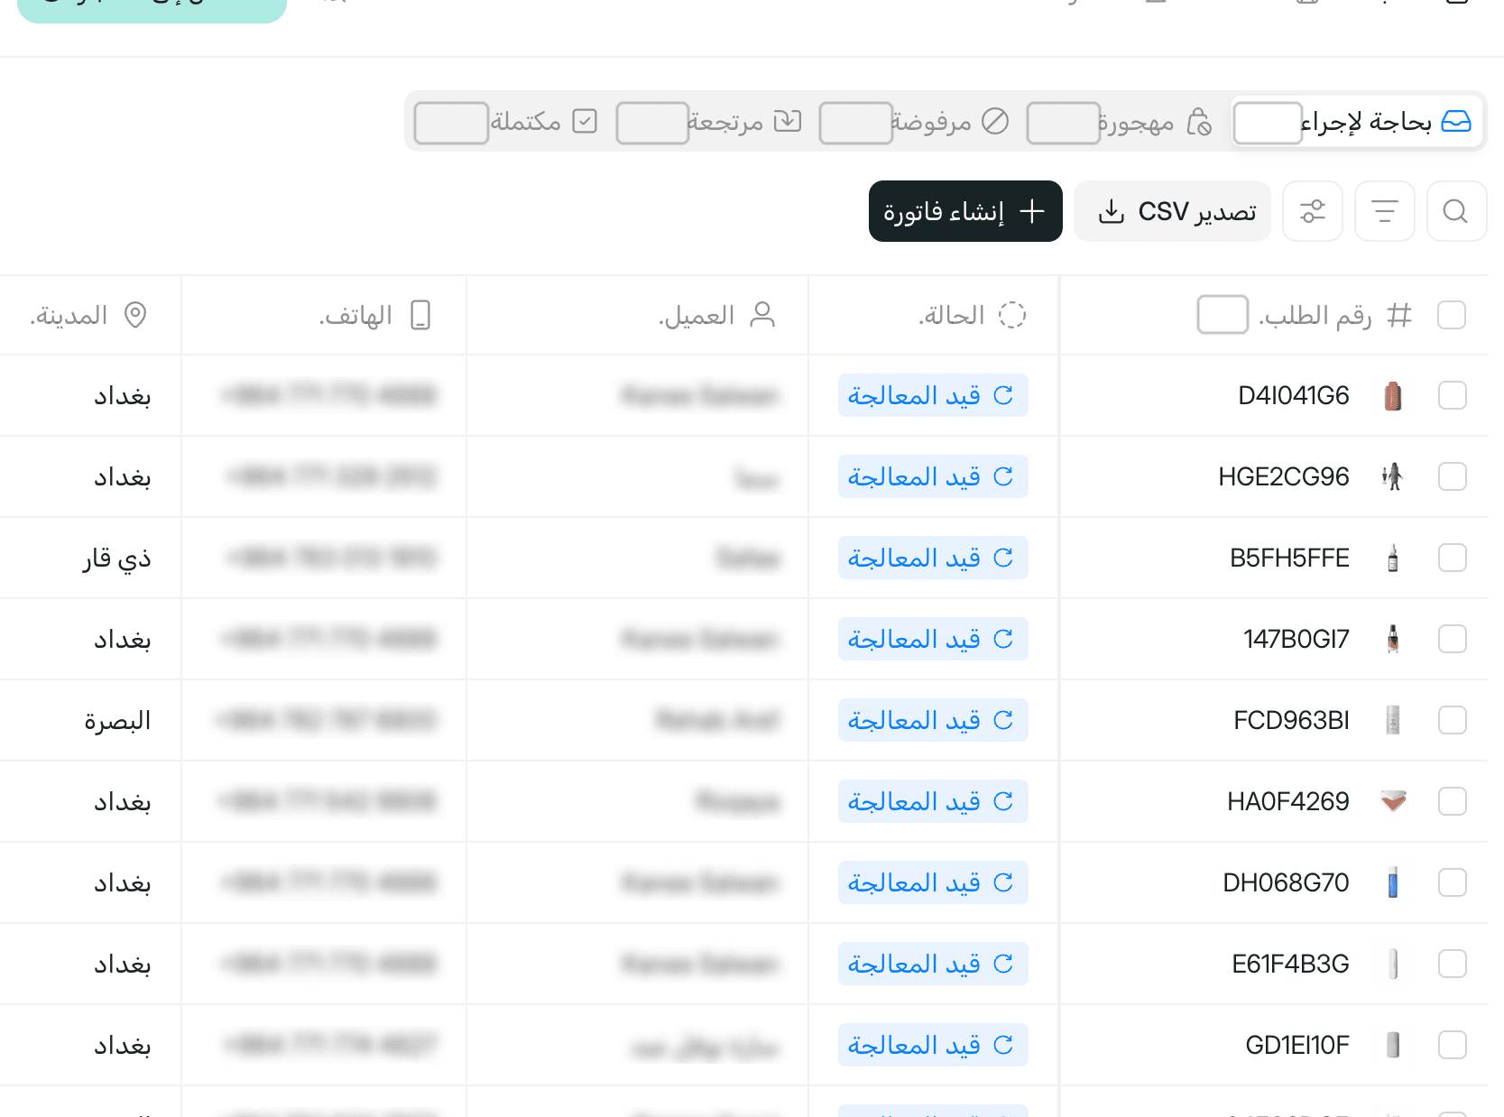Click city ذي قار in B5FH5FFE row
Screen dimensions: 1504x1117
tap(117, 559)
